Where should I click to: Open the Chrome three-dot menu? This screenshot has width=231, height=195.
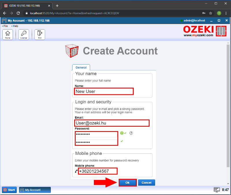click(226, 13)
